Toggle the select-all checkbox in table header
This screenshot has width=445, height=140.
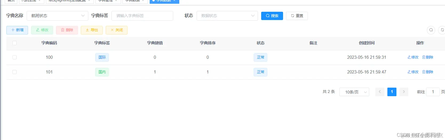tap(15, 43)
